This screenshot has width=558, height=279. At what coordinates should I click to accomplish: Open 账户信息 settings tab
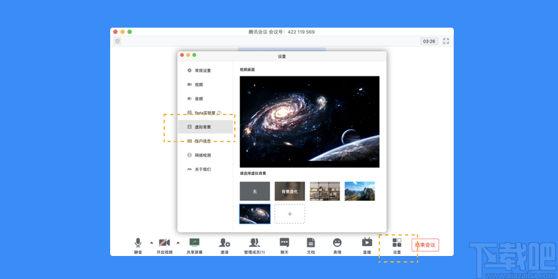tap(205, 141)
